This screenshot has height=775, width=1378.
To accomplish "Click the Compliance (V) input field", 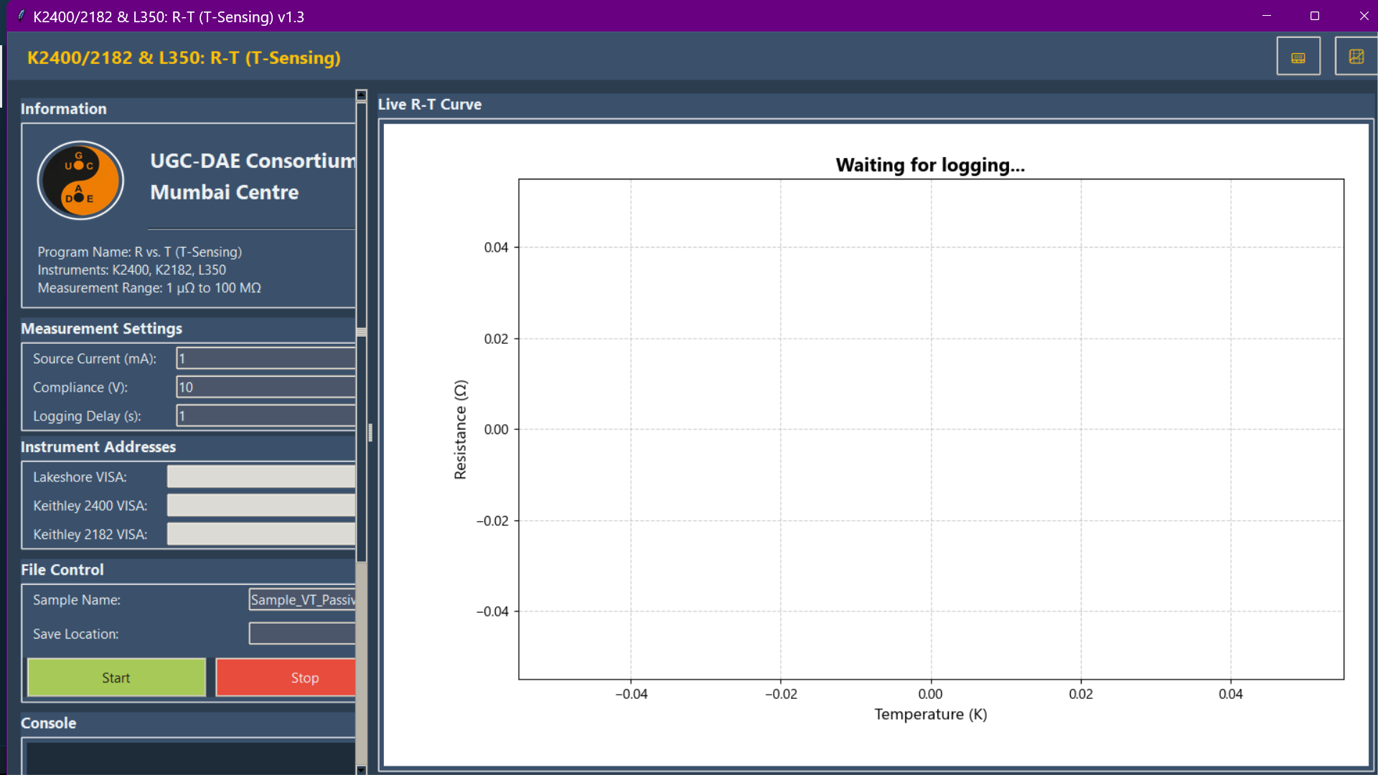I will 266,387.
